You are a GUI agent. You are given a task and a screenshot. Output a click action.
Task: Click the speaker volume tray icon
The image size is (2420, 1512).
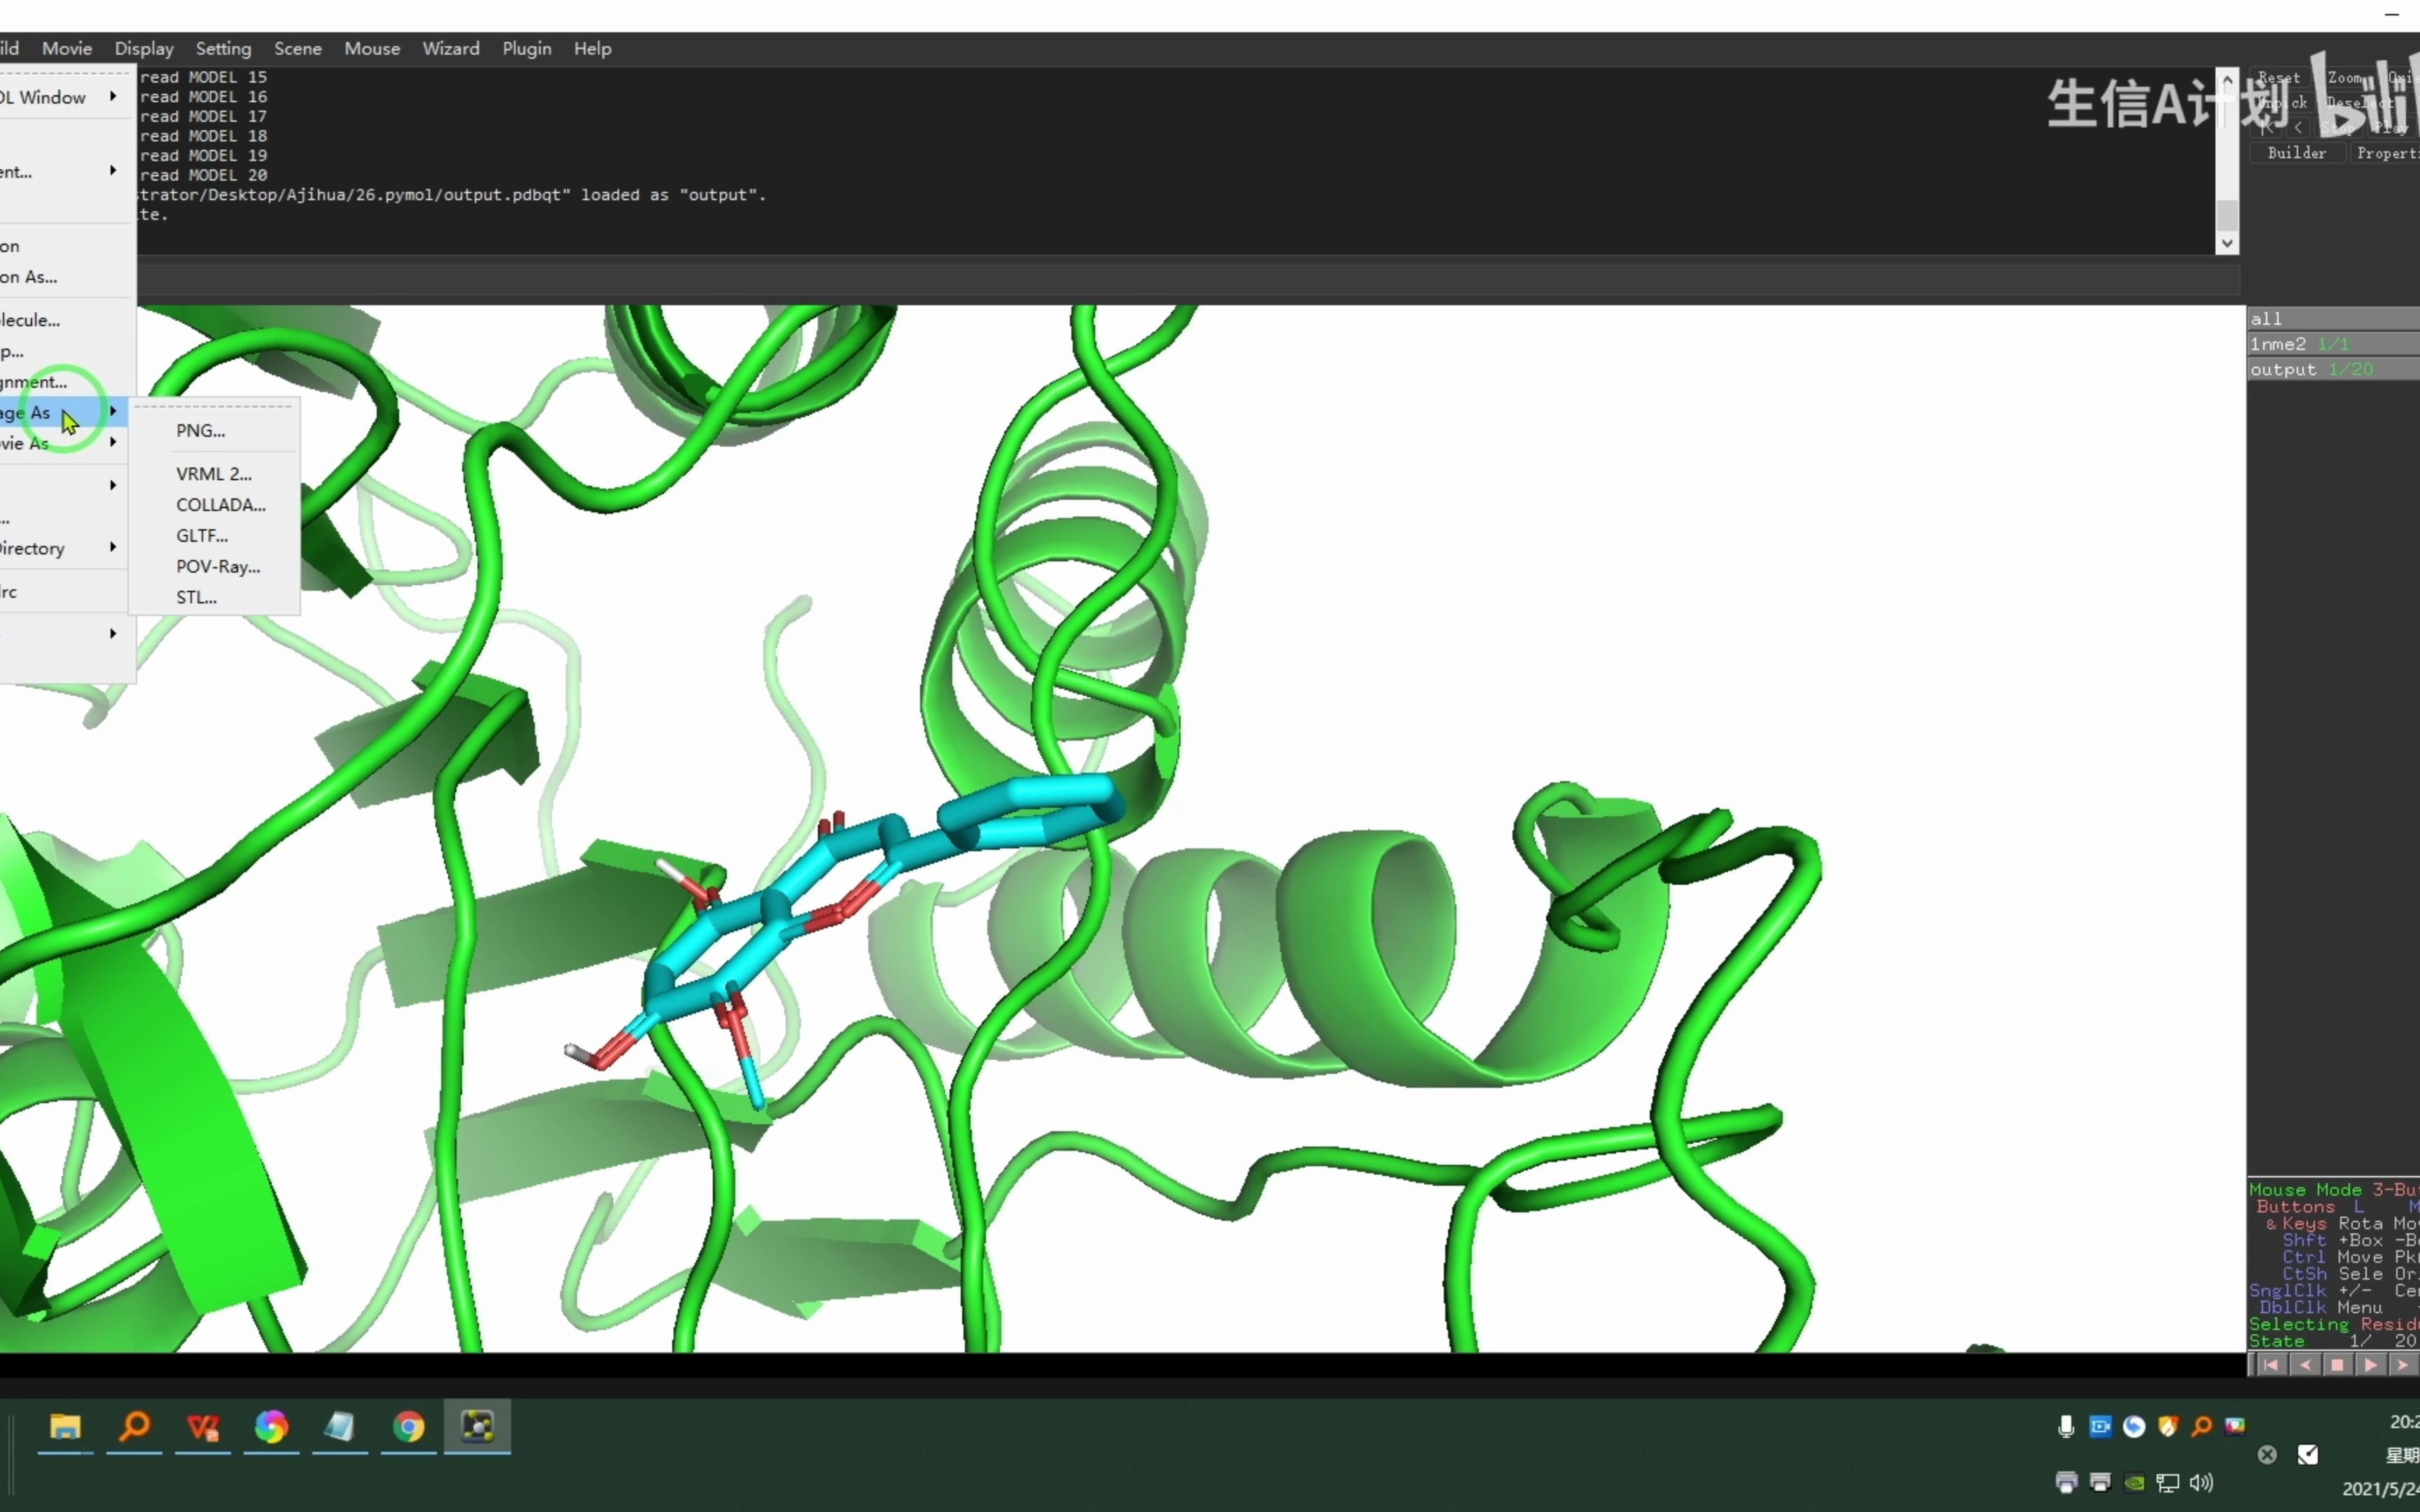tap(2201, 1482)
